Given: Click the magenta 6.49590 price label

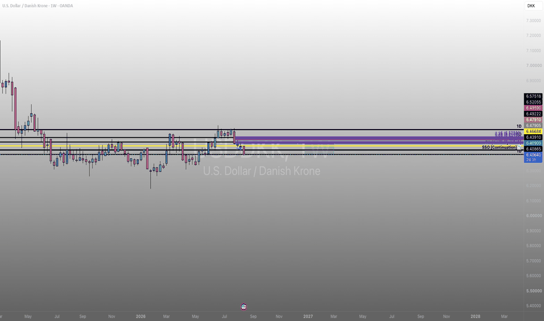Looking at the screenshot, I should pos(533,108).
